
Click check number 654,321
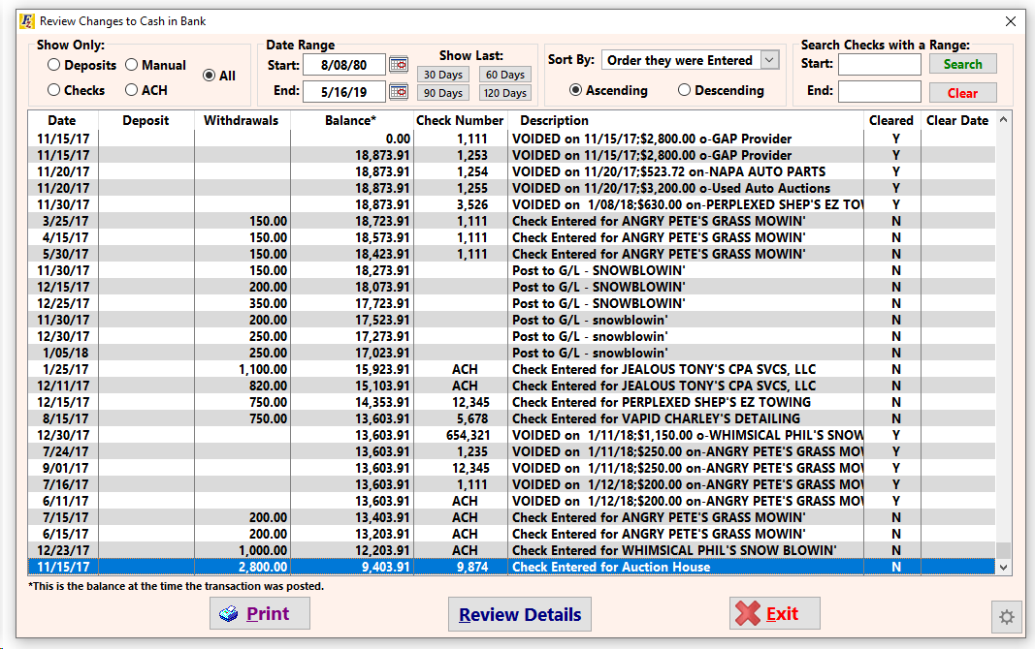[468, 436]
